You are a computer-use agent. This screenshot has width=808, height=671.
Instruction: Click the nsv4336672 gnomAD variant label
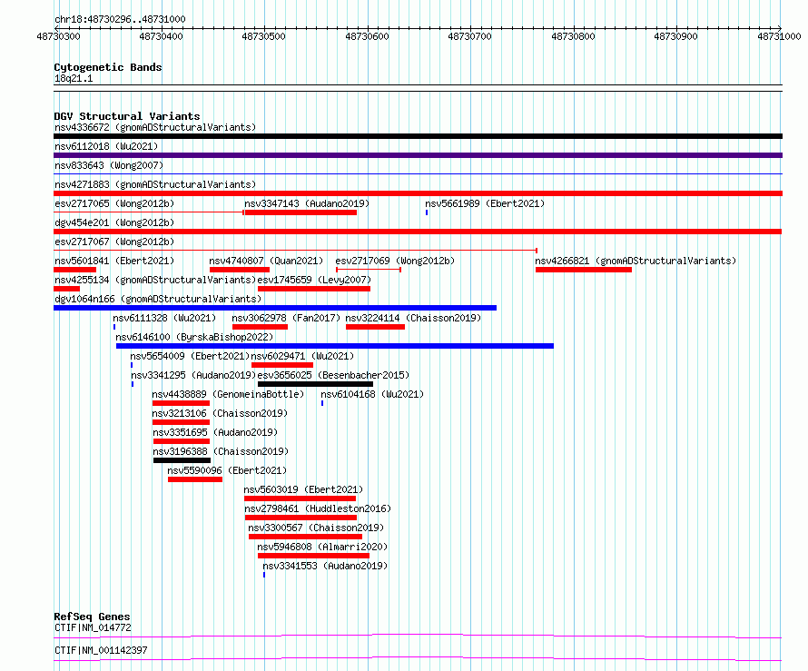click(x=155, y=127)
